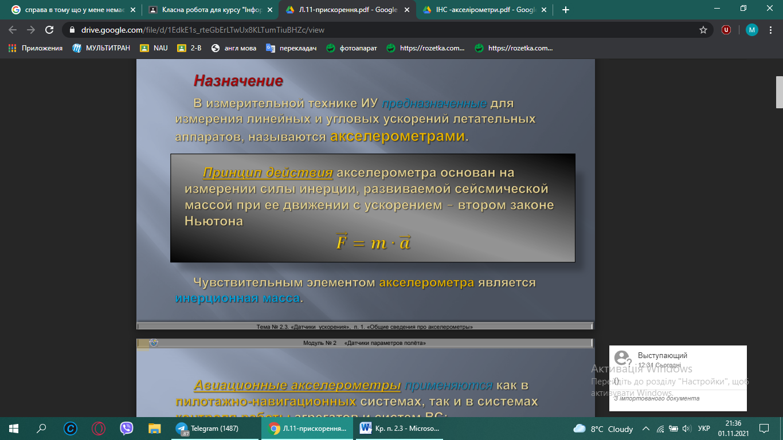Click the Выступающий commenter avatar icon

coord(623,359)
